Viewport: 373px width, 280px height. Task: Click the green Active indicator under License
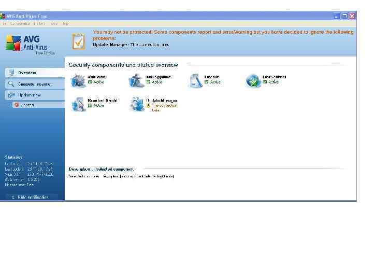click(x=207, y=82)
